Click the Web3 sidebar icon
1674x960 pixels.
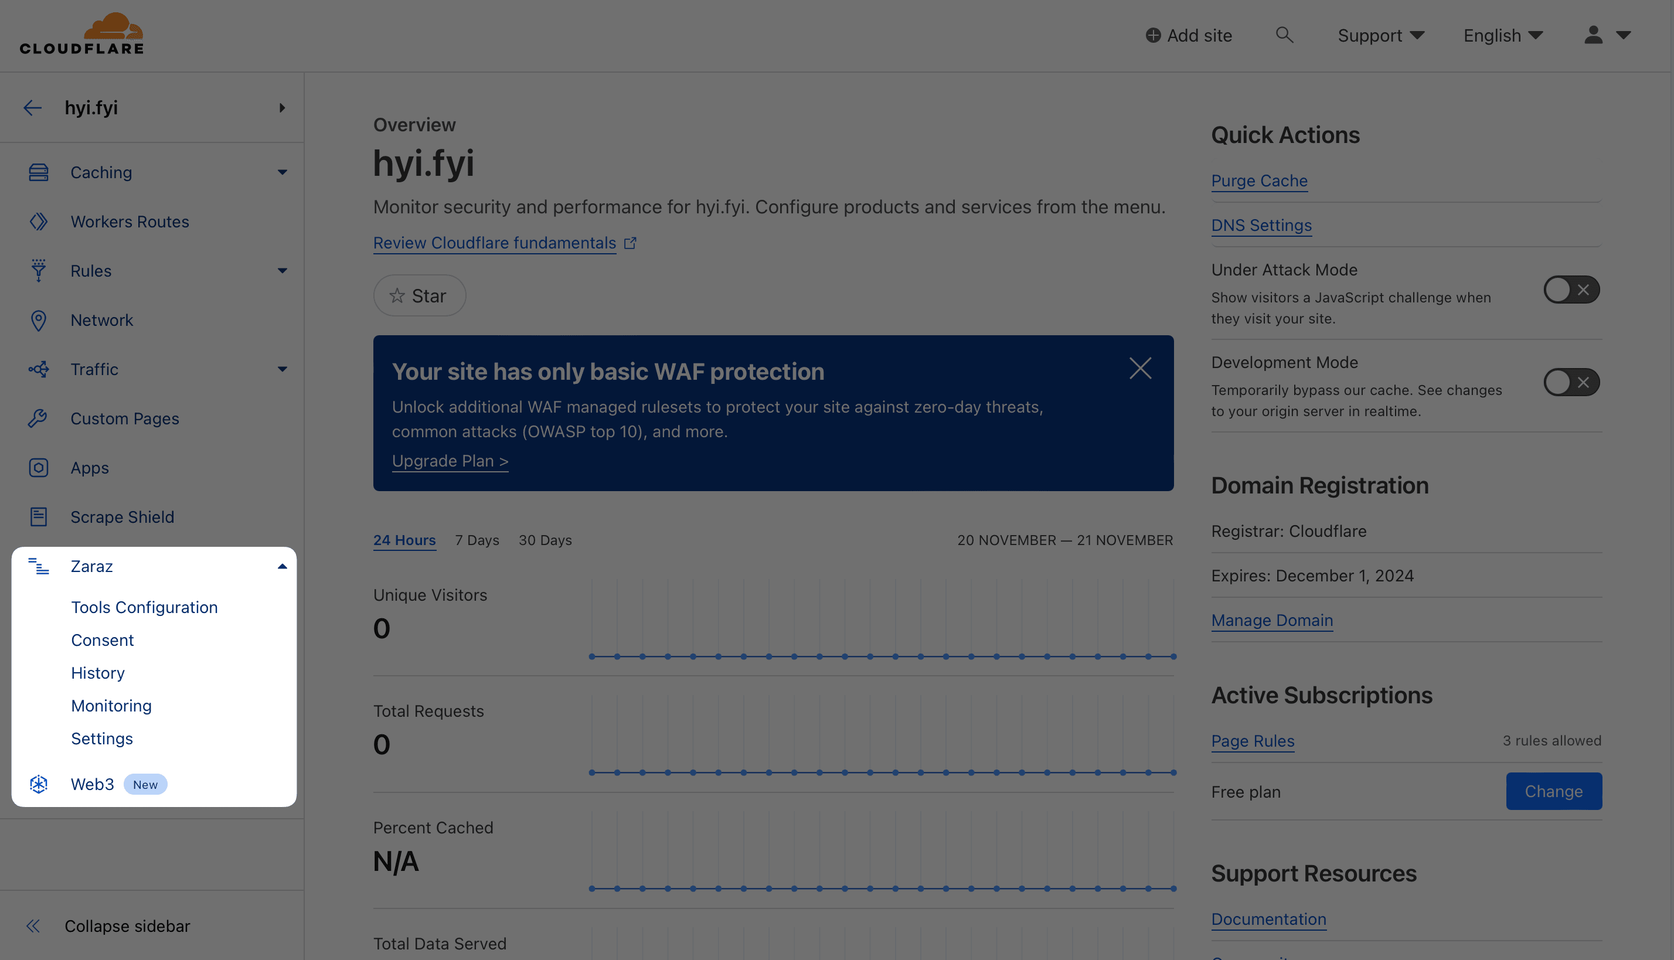[x=38, y=784]
